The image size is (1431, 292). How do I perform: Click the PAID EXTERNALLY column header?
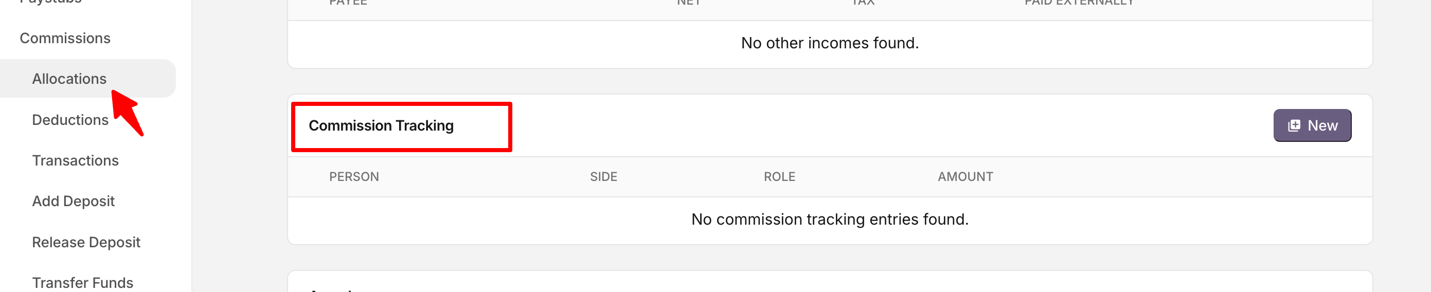1079,3
